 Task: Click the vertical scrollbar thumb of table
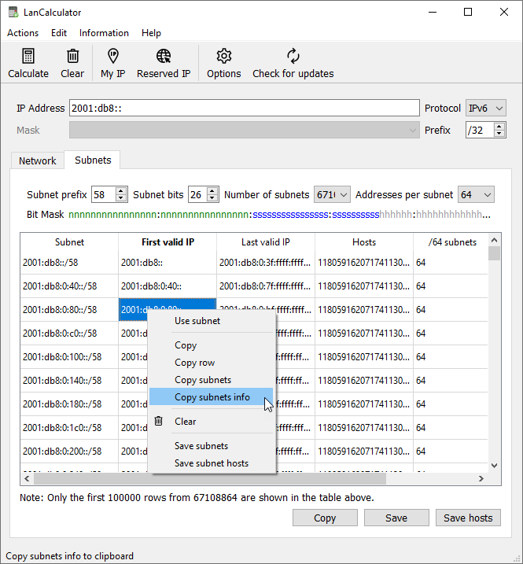494,253
